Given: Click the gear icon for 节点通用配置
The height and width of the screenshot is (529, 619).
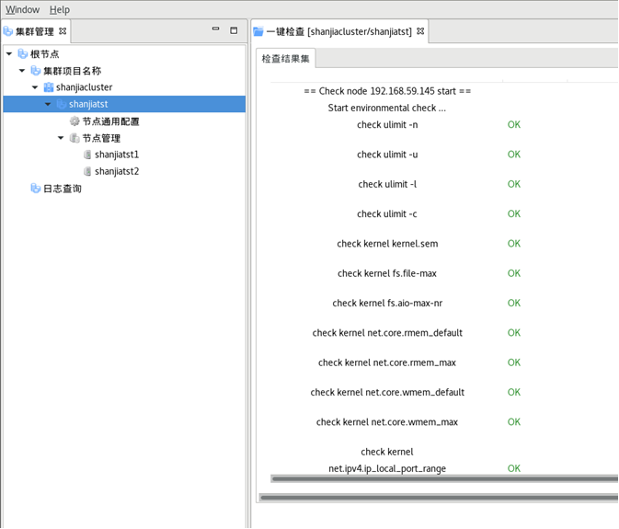Looking at the screenshot, I should (75, 121).
